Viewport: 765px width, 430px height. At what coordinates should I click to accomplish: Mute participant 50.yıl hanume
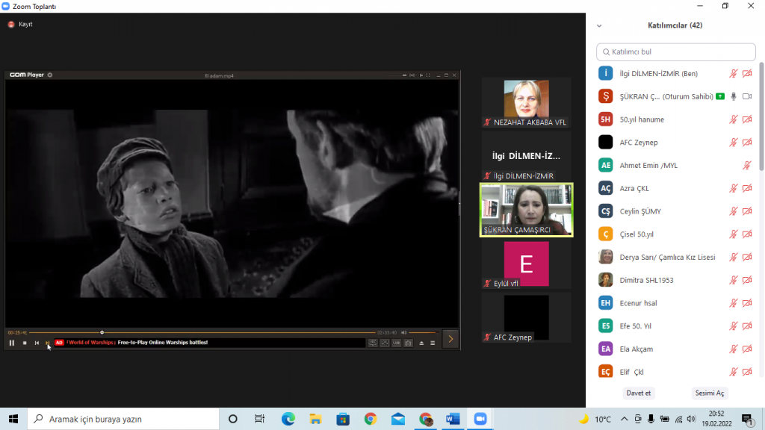733,119
